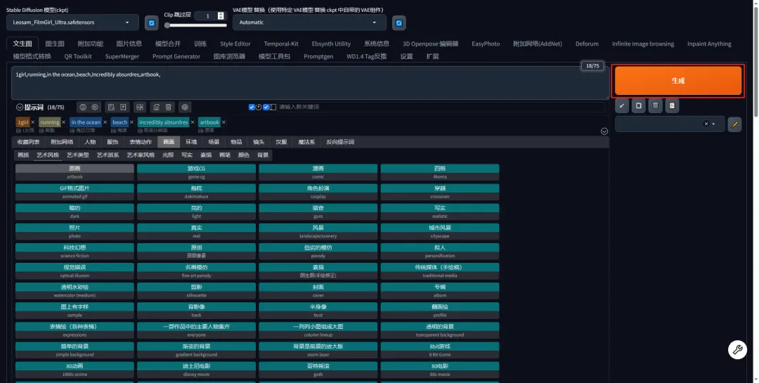This screenshot has height=383, width=759.
Task: Click the translate prompt icon
Action: [x=140, y=107]
